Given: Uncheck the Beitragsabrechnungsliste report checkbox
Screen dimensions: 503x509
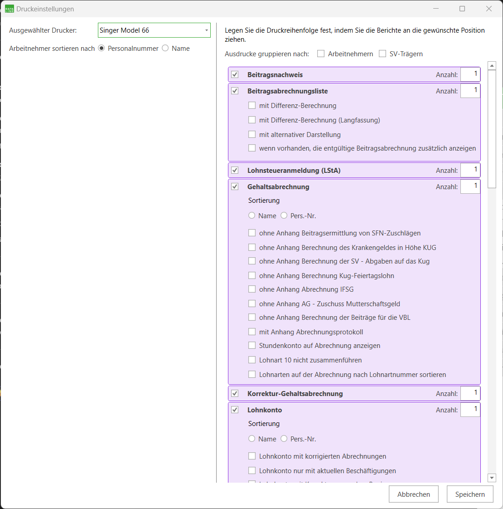Looking at the screenshot, I should [235, 91].
